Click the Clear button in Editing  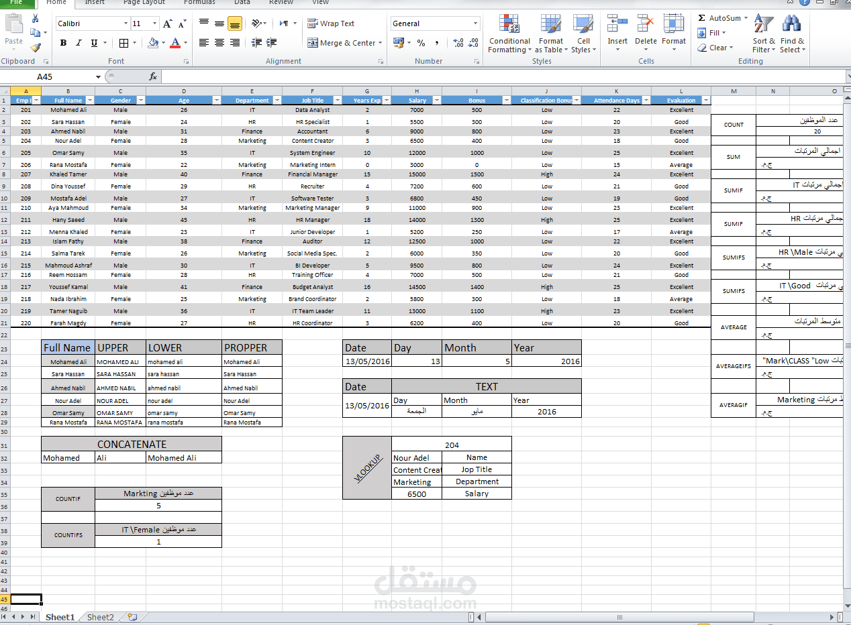[715, 48]
